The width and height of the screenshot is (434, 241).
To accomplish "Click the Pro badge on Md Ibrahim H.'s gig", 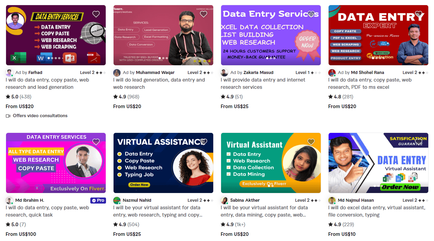I will click(x=98, y=200).
